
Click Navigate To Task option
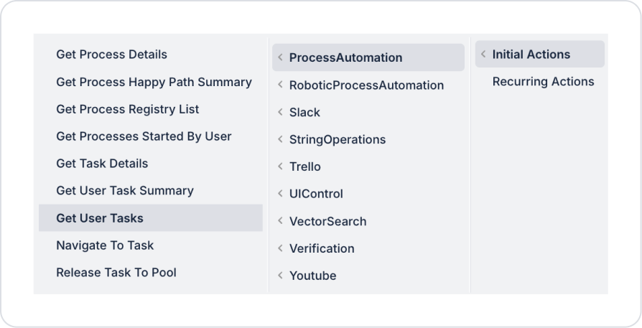pyautogui.click(x=105, y=245)
